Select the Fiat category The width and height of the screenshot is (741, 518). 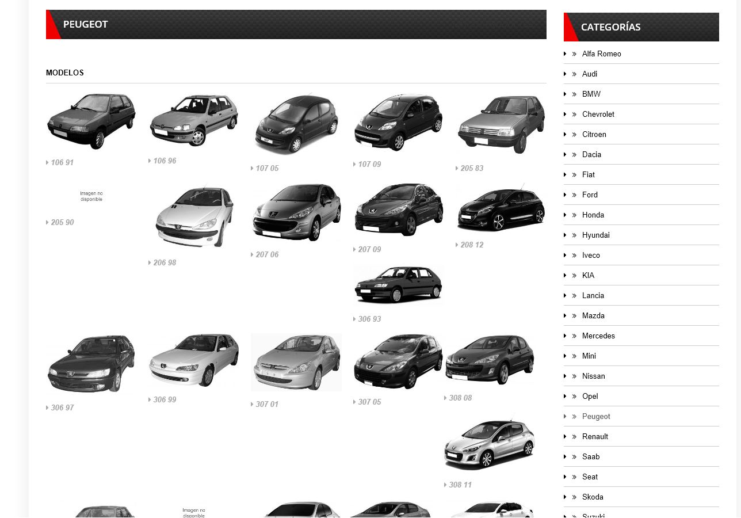589,175
